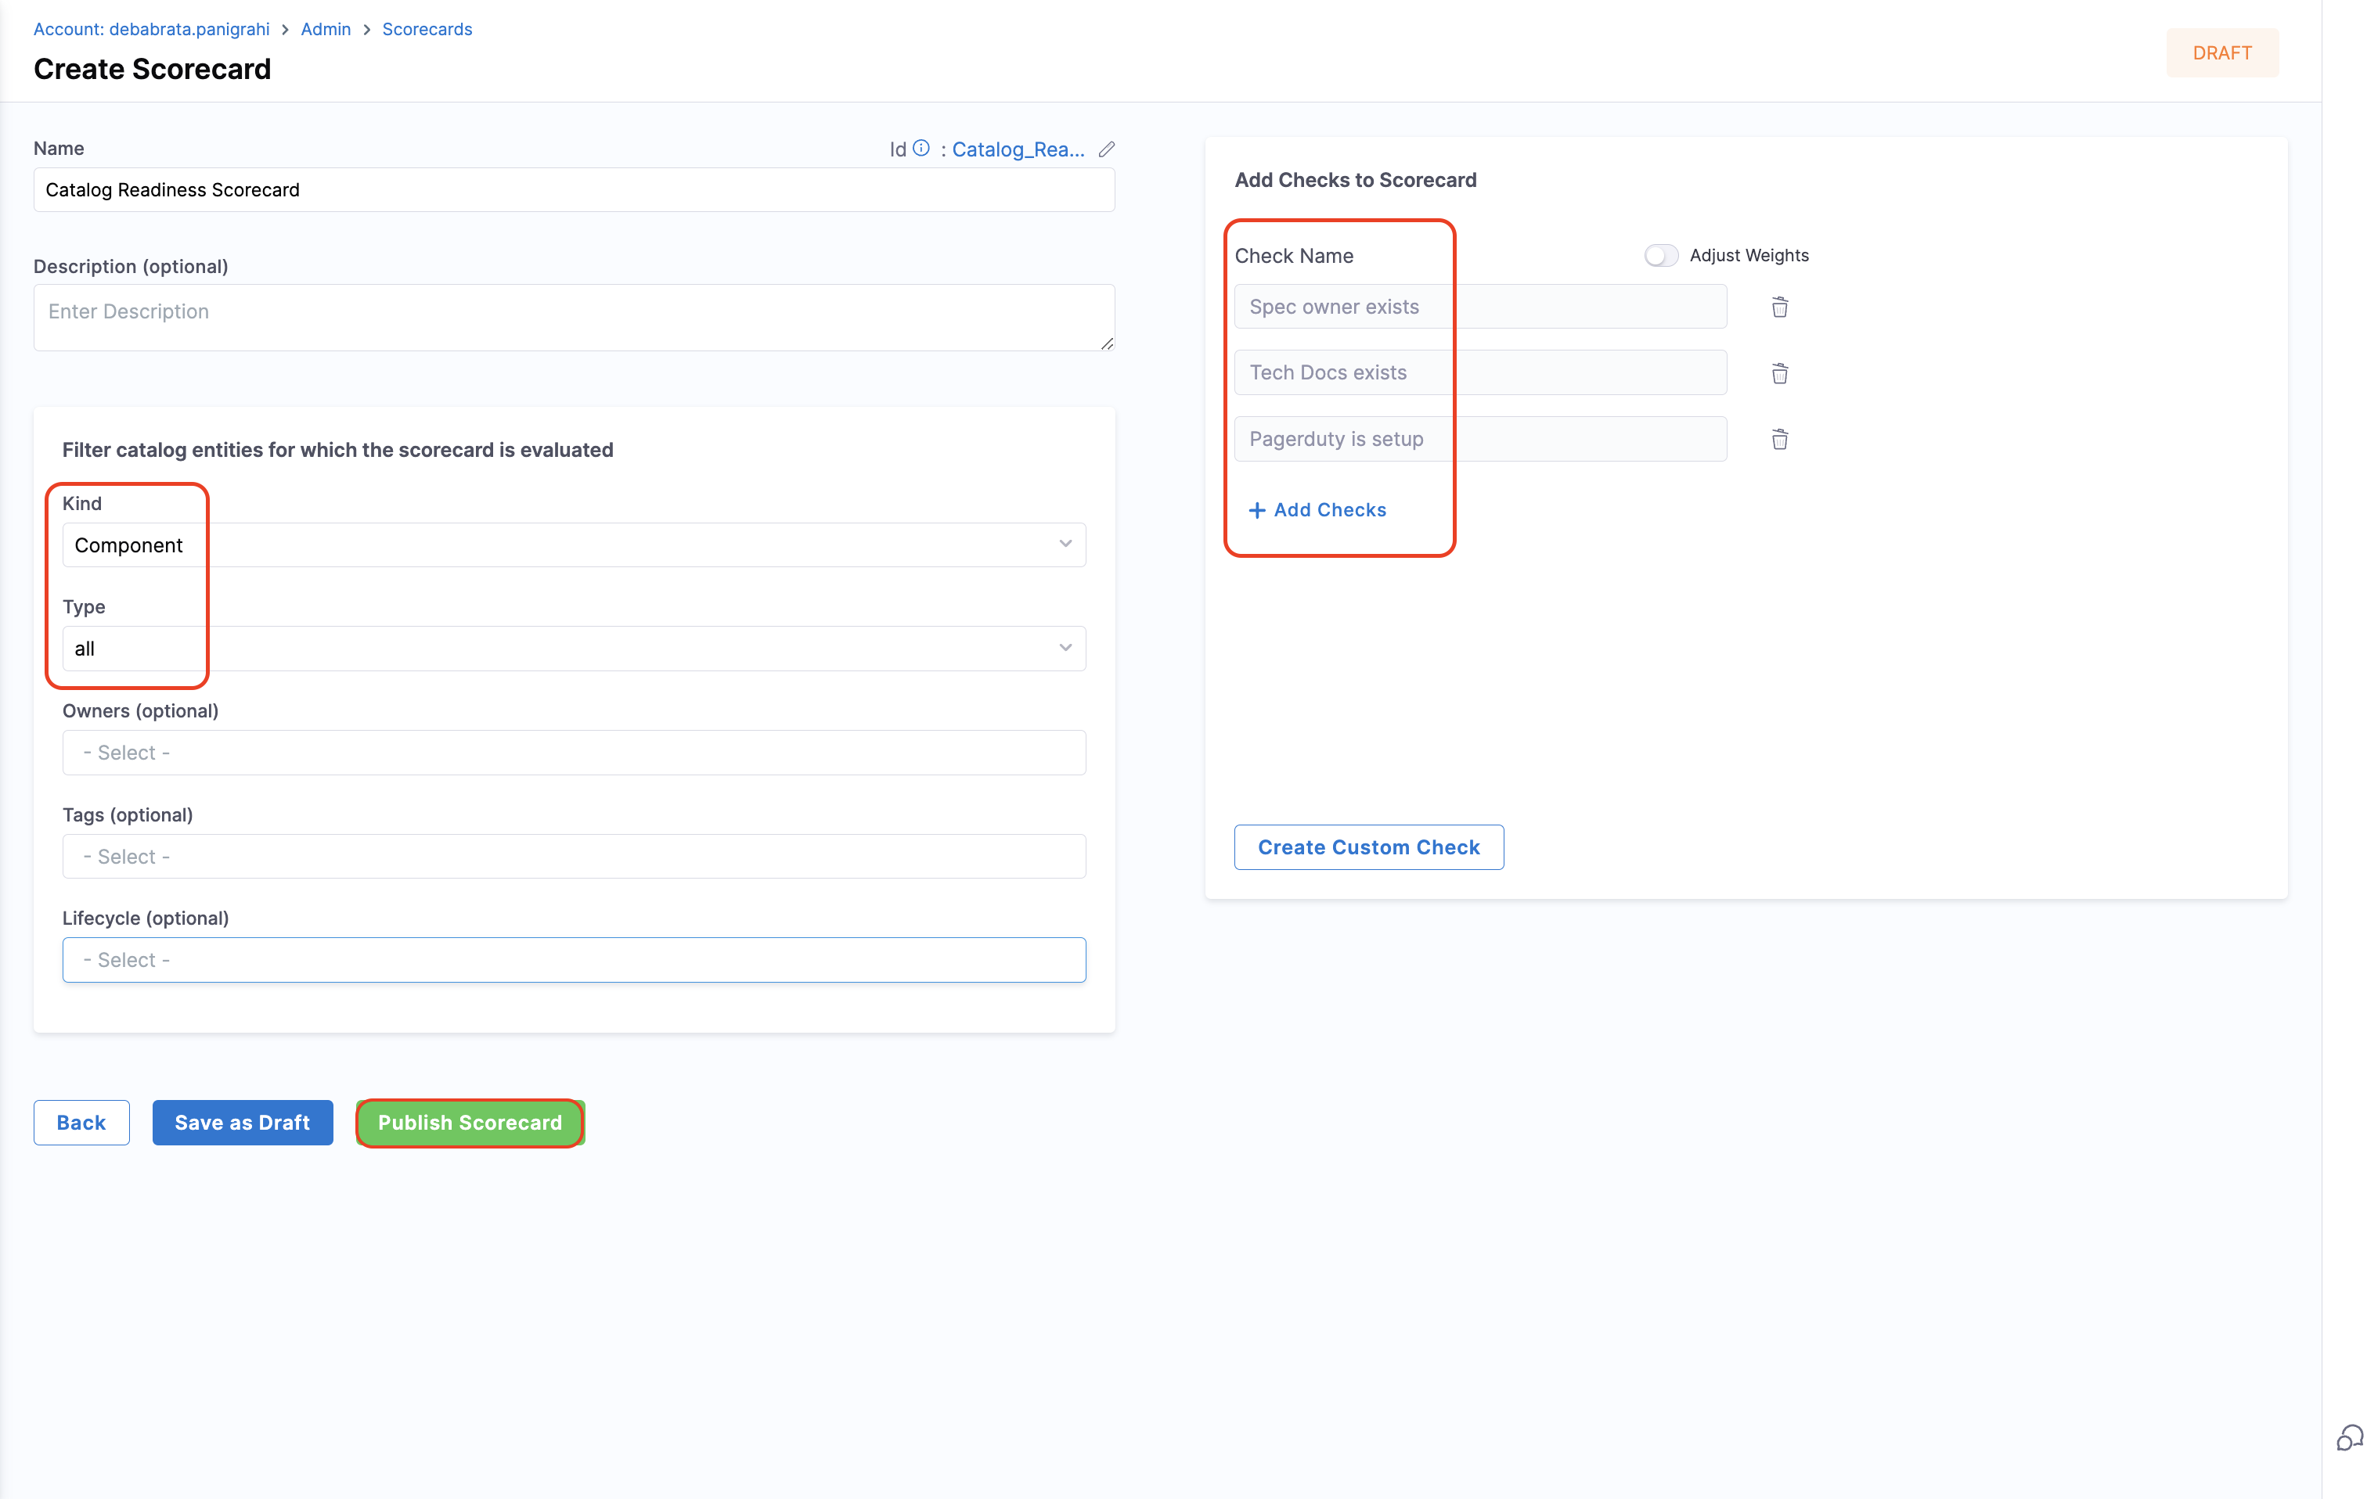Open the chat support icon

(2348, 1438)
